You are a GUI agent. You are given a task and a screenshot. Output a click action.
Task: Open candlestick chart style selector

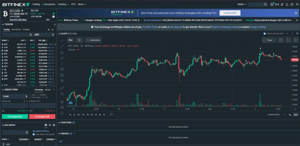coord(79,40)
